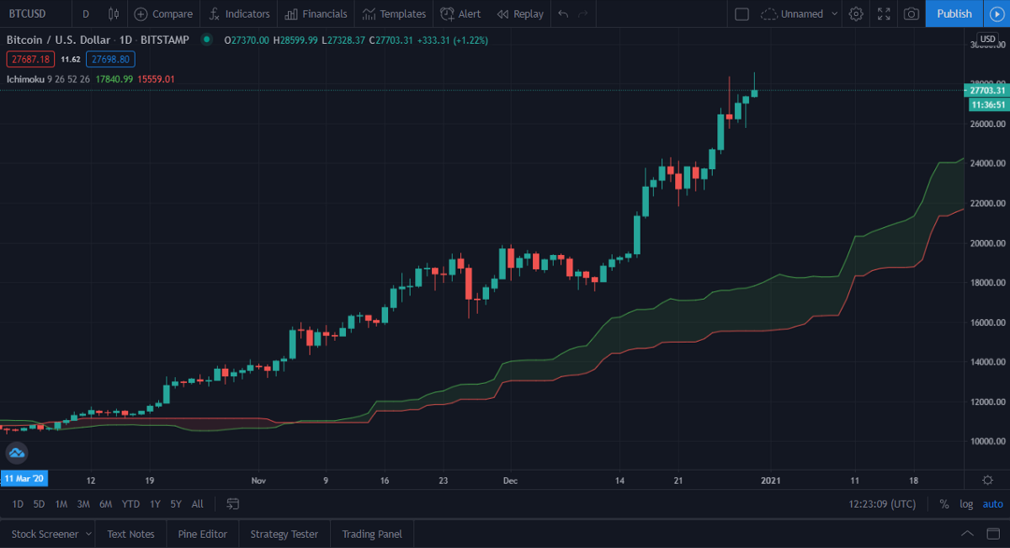Take a chart snapshot with camera icon
This screenshot has width=1010, height=548.
pos(911,13)
